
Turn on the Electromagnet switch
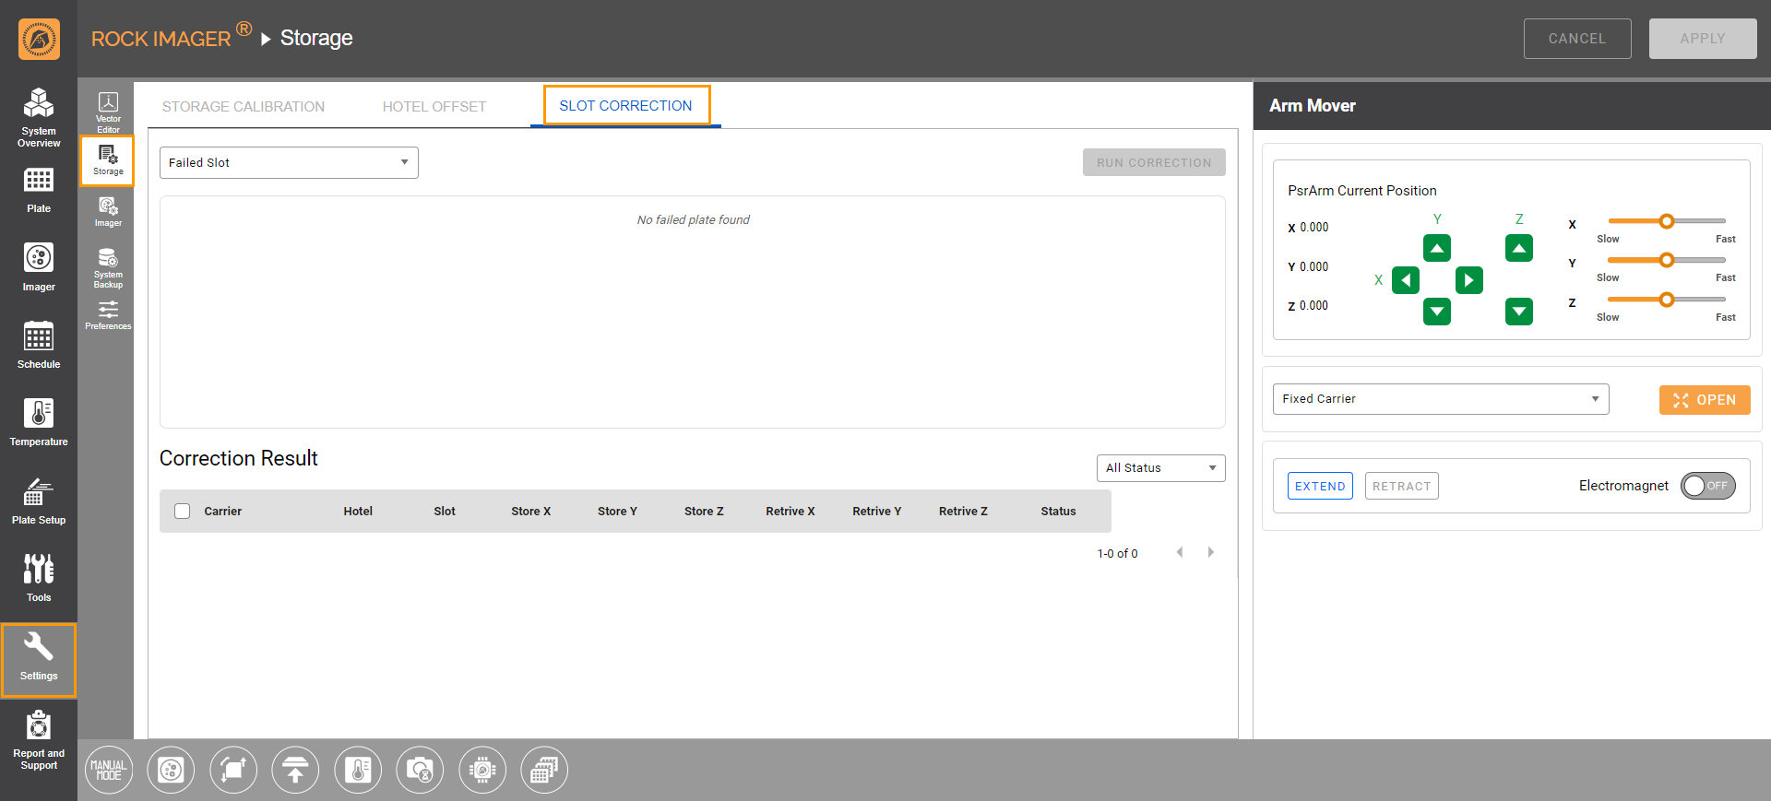coord(1707,486)
